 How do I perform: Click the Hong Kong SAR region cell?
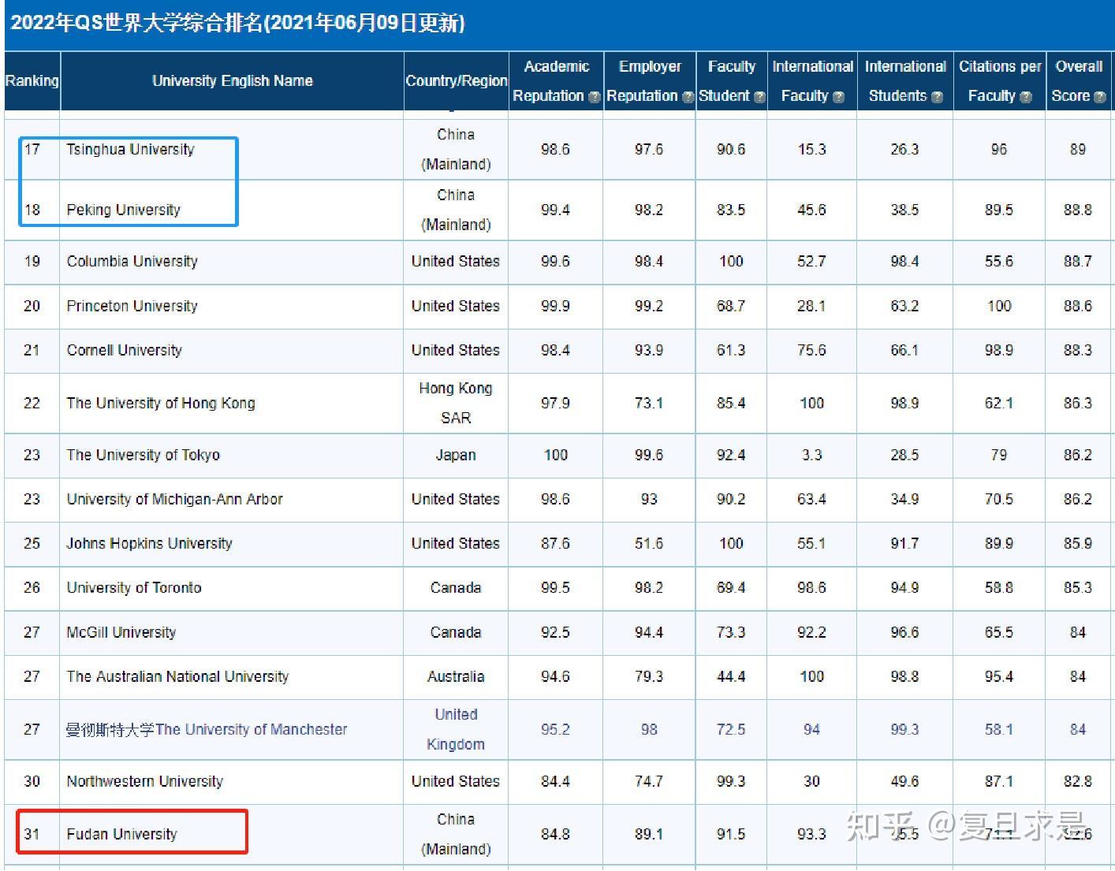[x=456, y=403]
